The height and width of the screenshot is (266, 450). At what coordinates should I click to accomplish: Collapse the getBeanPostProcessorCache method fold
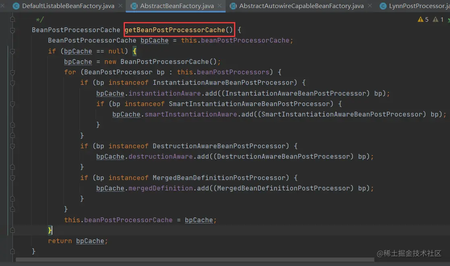click(x=12, y=30)
